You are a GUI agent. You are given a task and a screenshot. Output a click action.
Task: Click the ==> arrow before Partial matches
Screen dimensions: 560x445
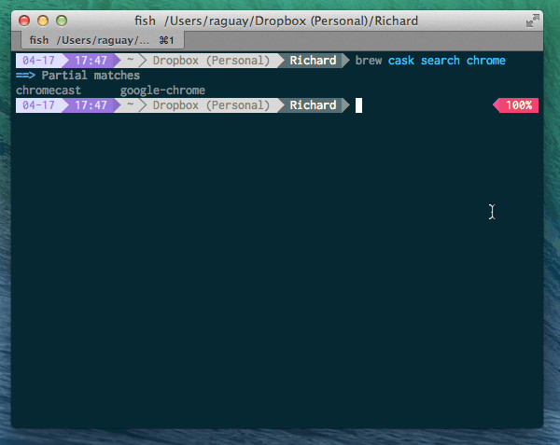(x=25, y=76)
